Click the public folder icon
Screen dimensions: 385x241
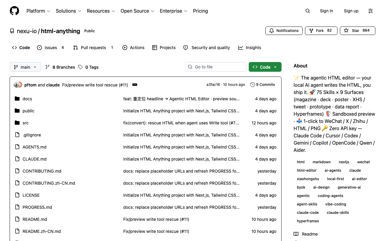click(17, 111)
